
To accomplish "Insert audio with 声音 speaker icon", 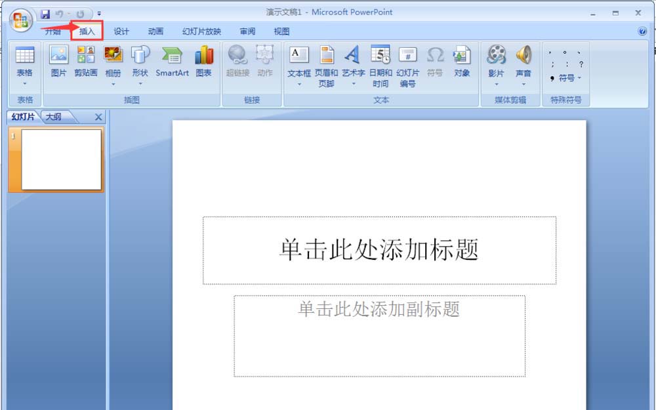I will pyautogui.click(x=523, y=55).
